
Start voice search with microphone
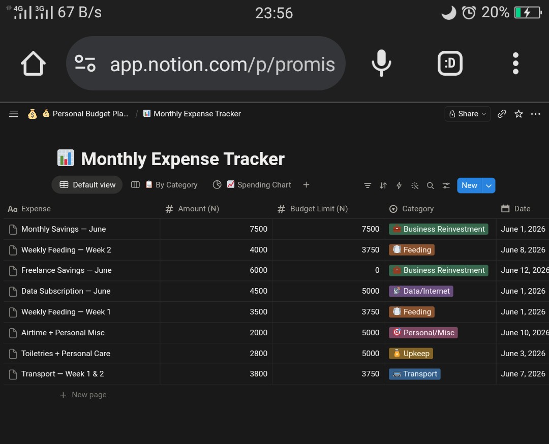tap(381, 64)
